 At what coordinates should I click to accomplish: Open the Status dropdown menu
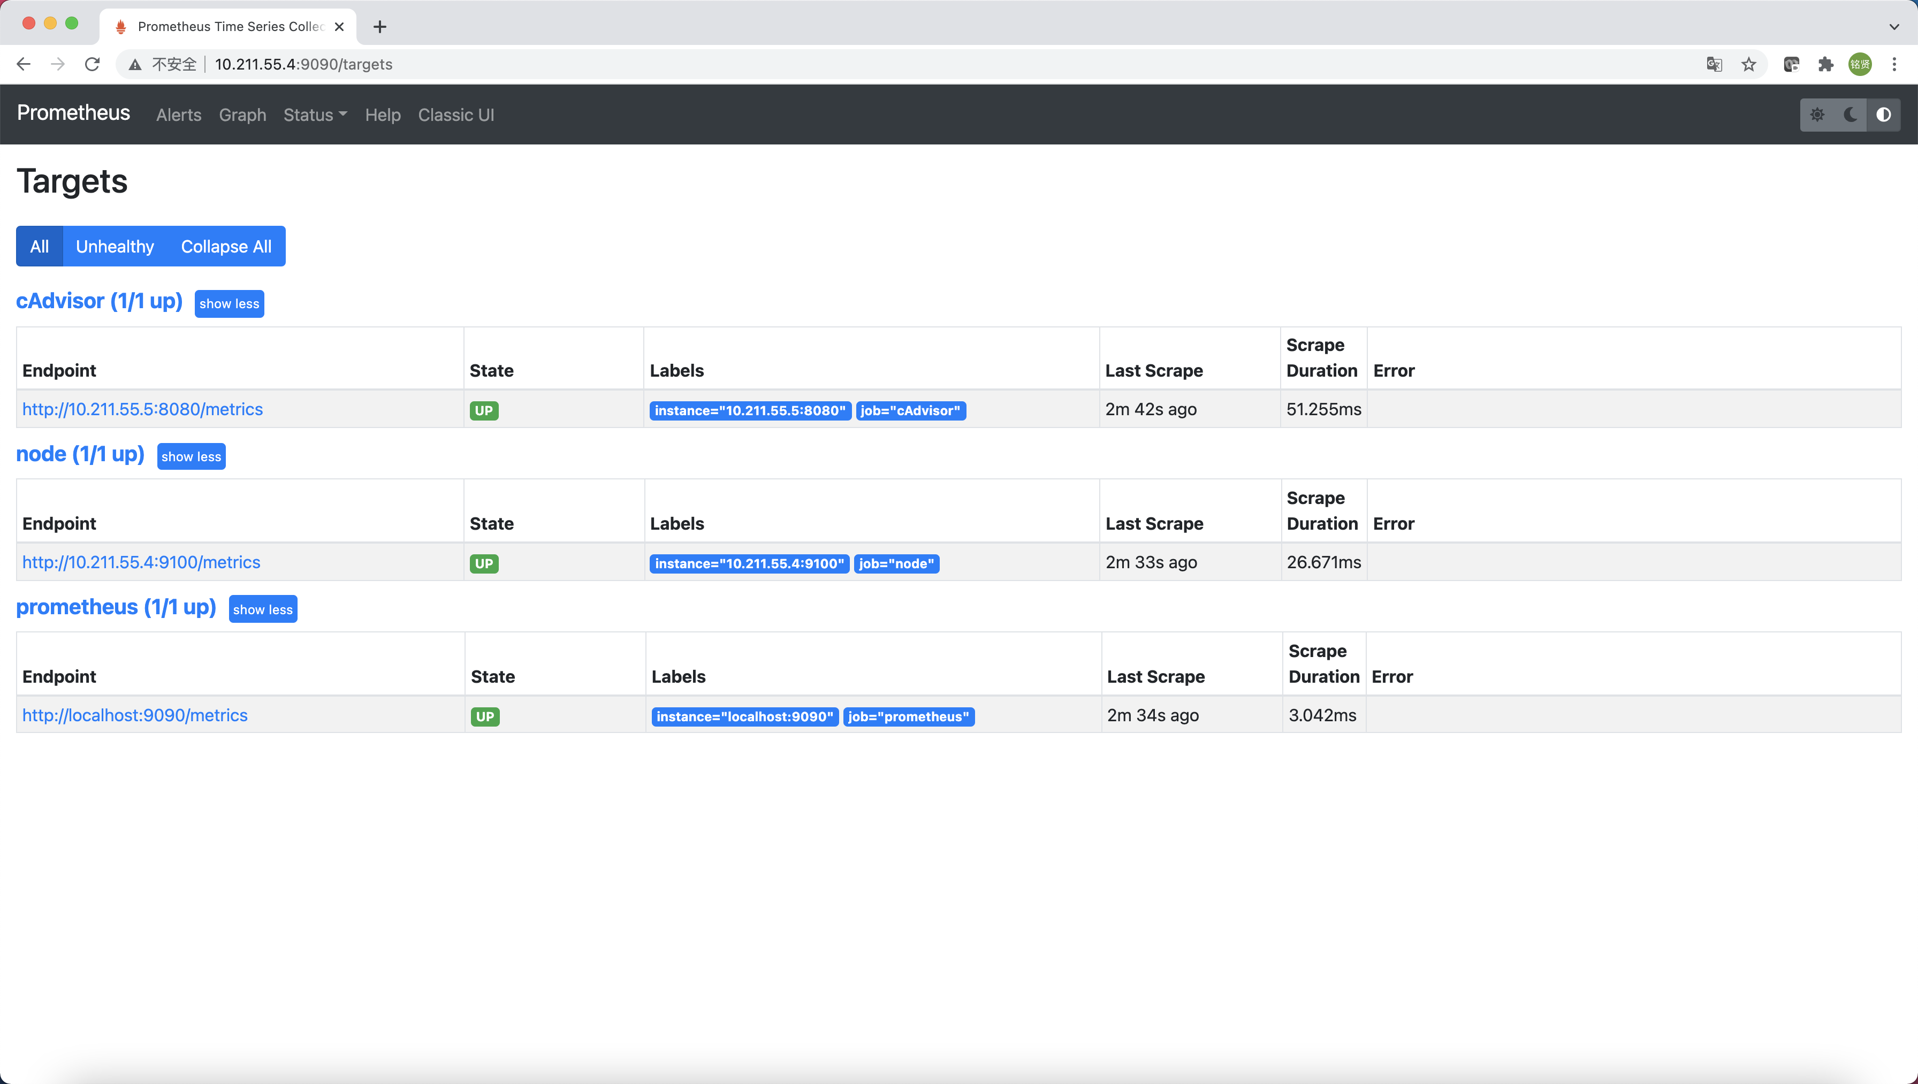point(314,114)
